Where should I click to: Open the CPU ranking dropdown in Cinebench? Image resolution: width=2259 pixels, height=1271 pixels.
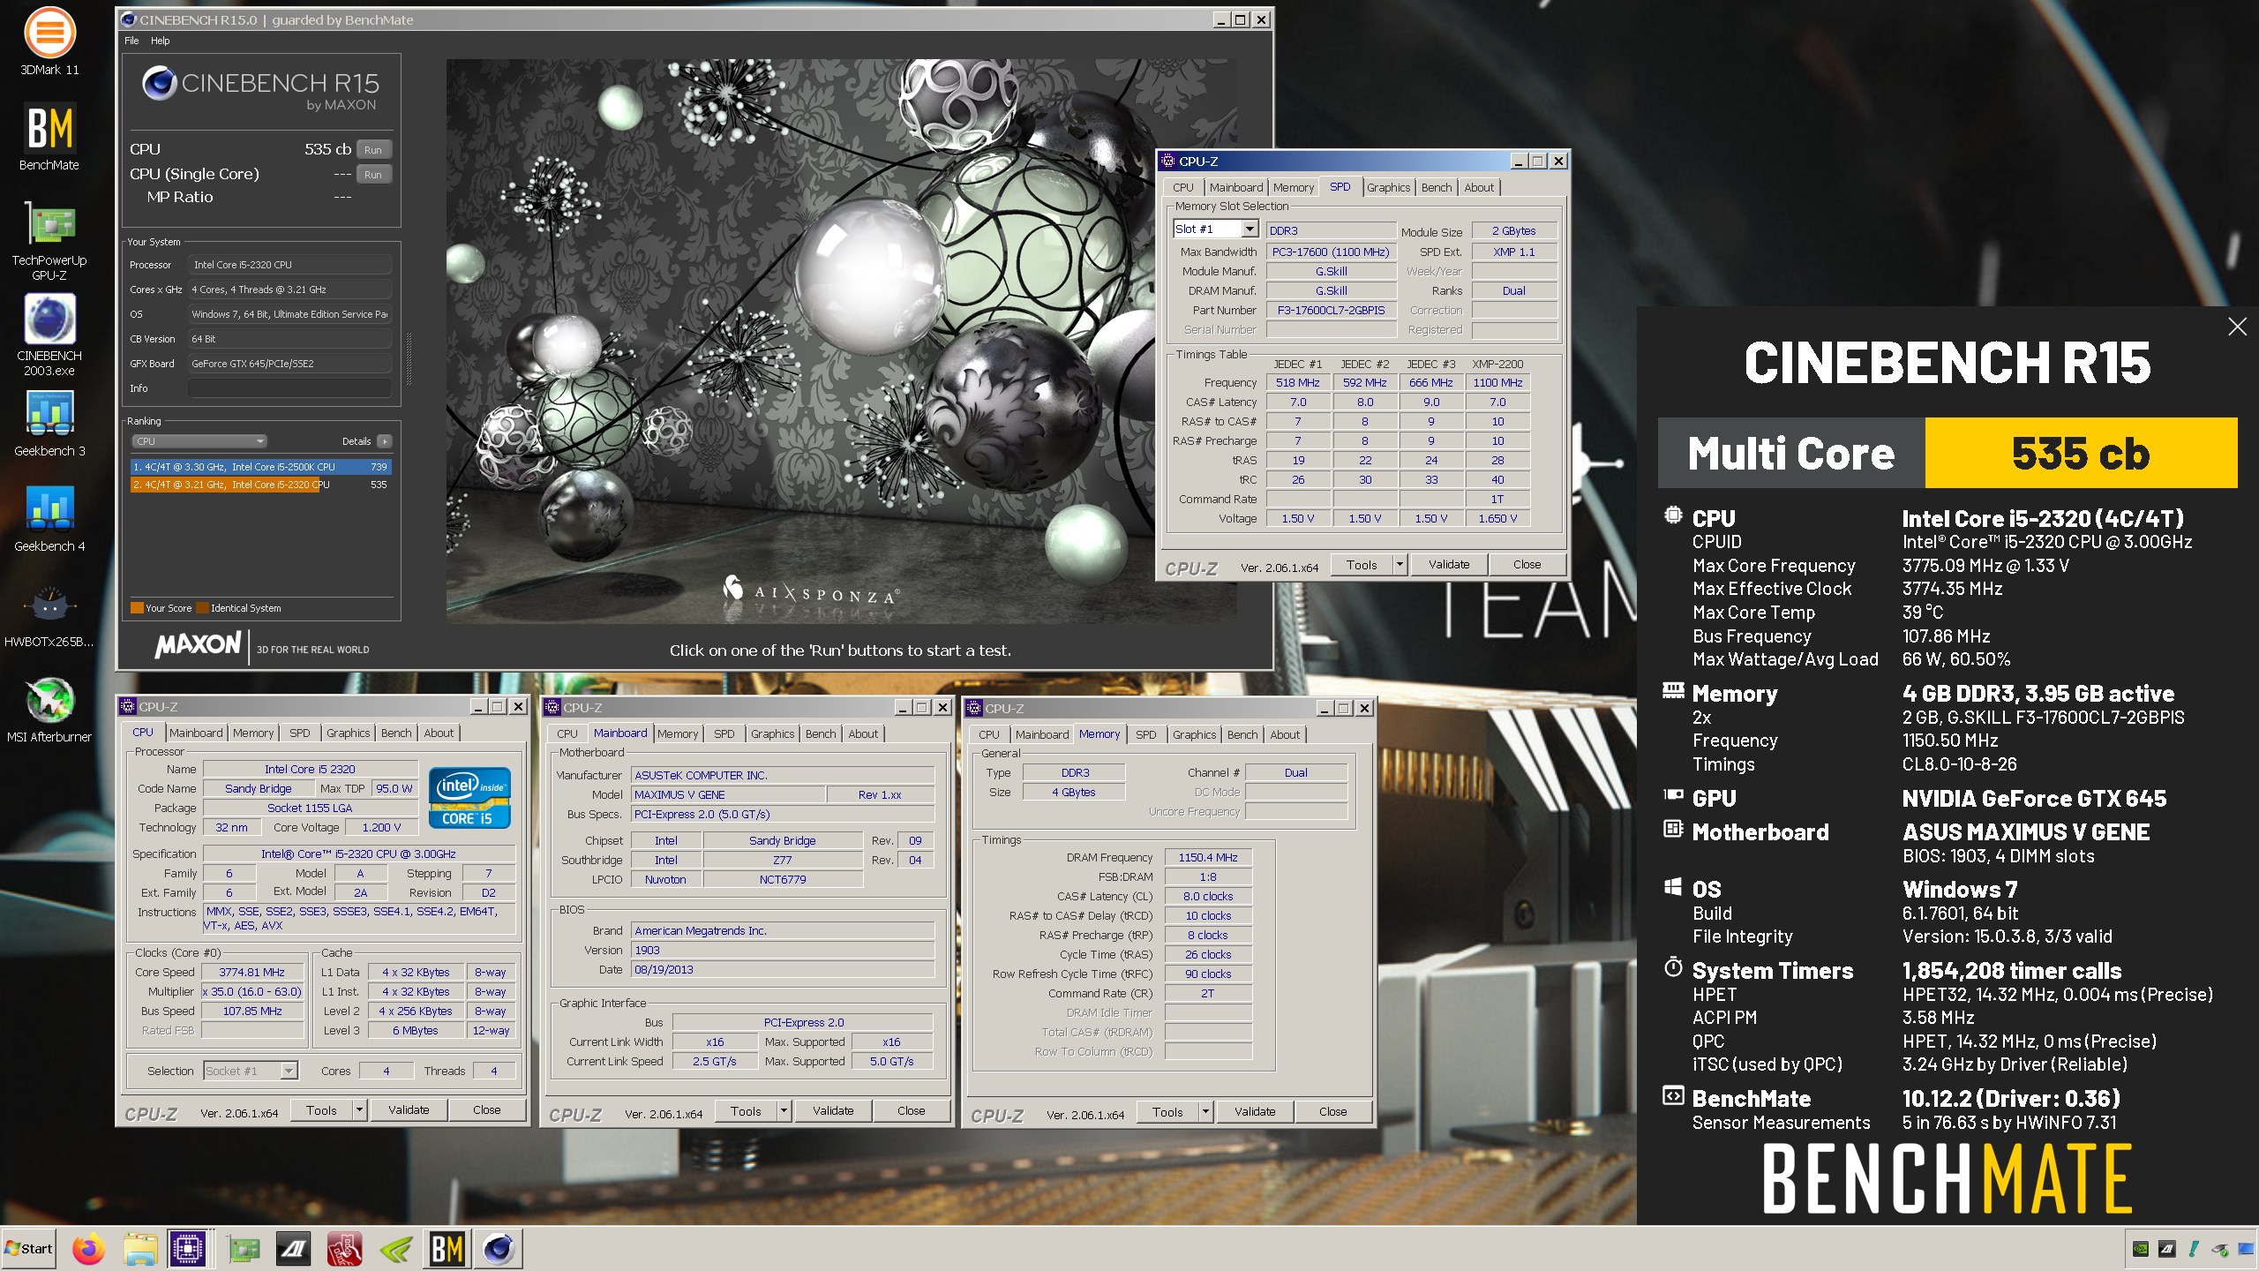click(x=200, y=441)
